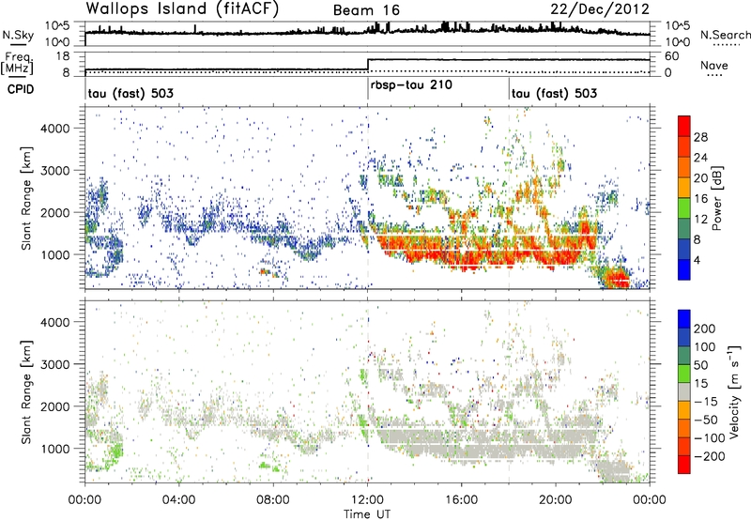Click the "N.Search" legend label
This screenshot has width=751, height=520.
click(x=726, y=35)
